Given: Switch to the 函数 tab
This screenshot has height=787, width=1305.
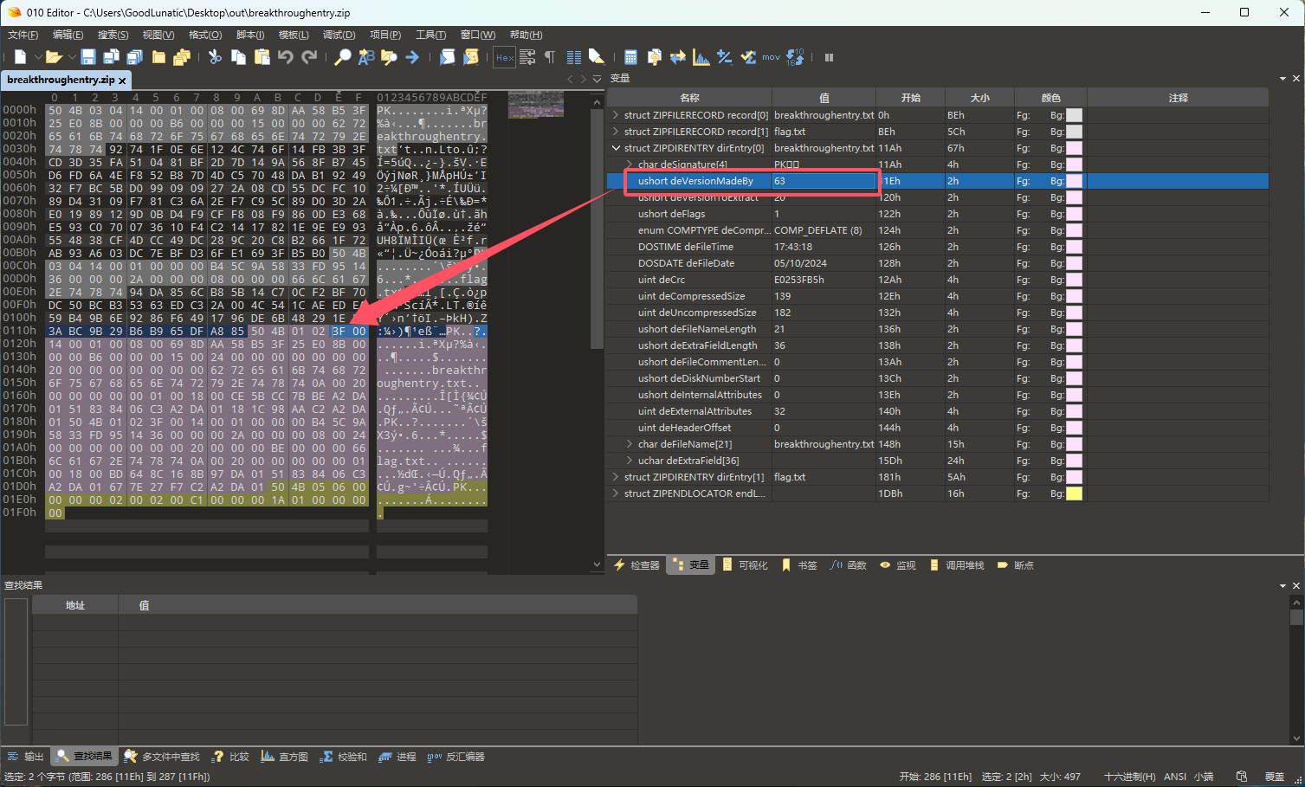Looking at the screenshot, I should (848, 565).
